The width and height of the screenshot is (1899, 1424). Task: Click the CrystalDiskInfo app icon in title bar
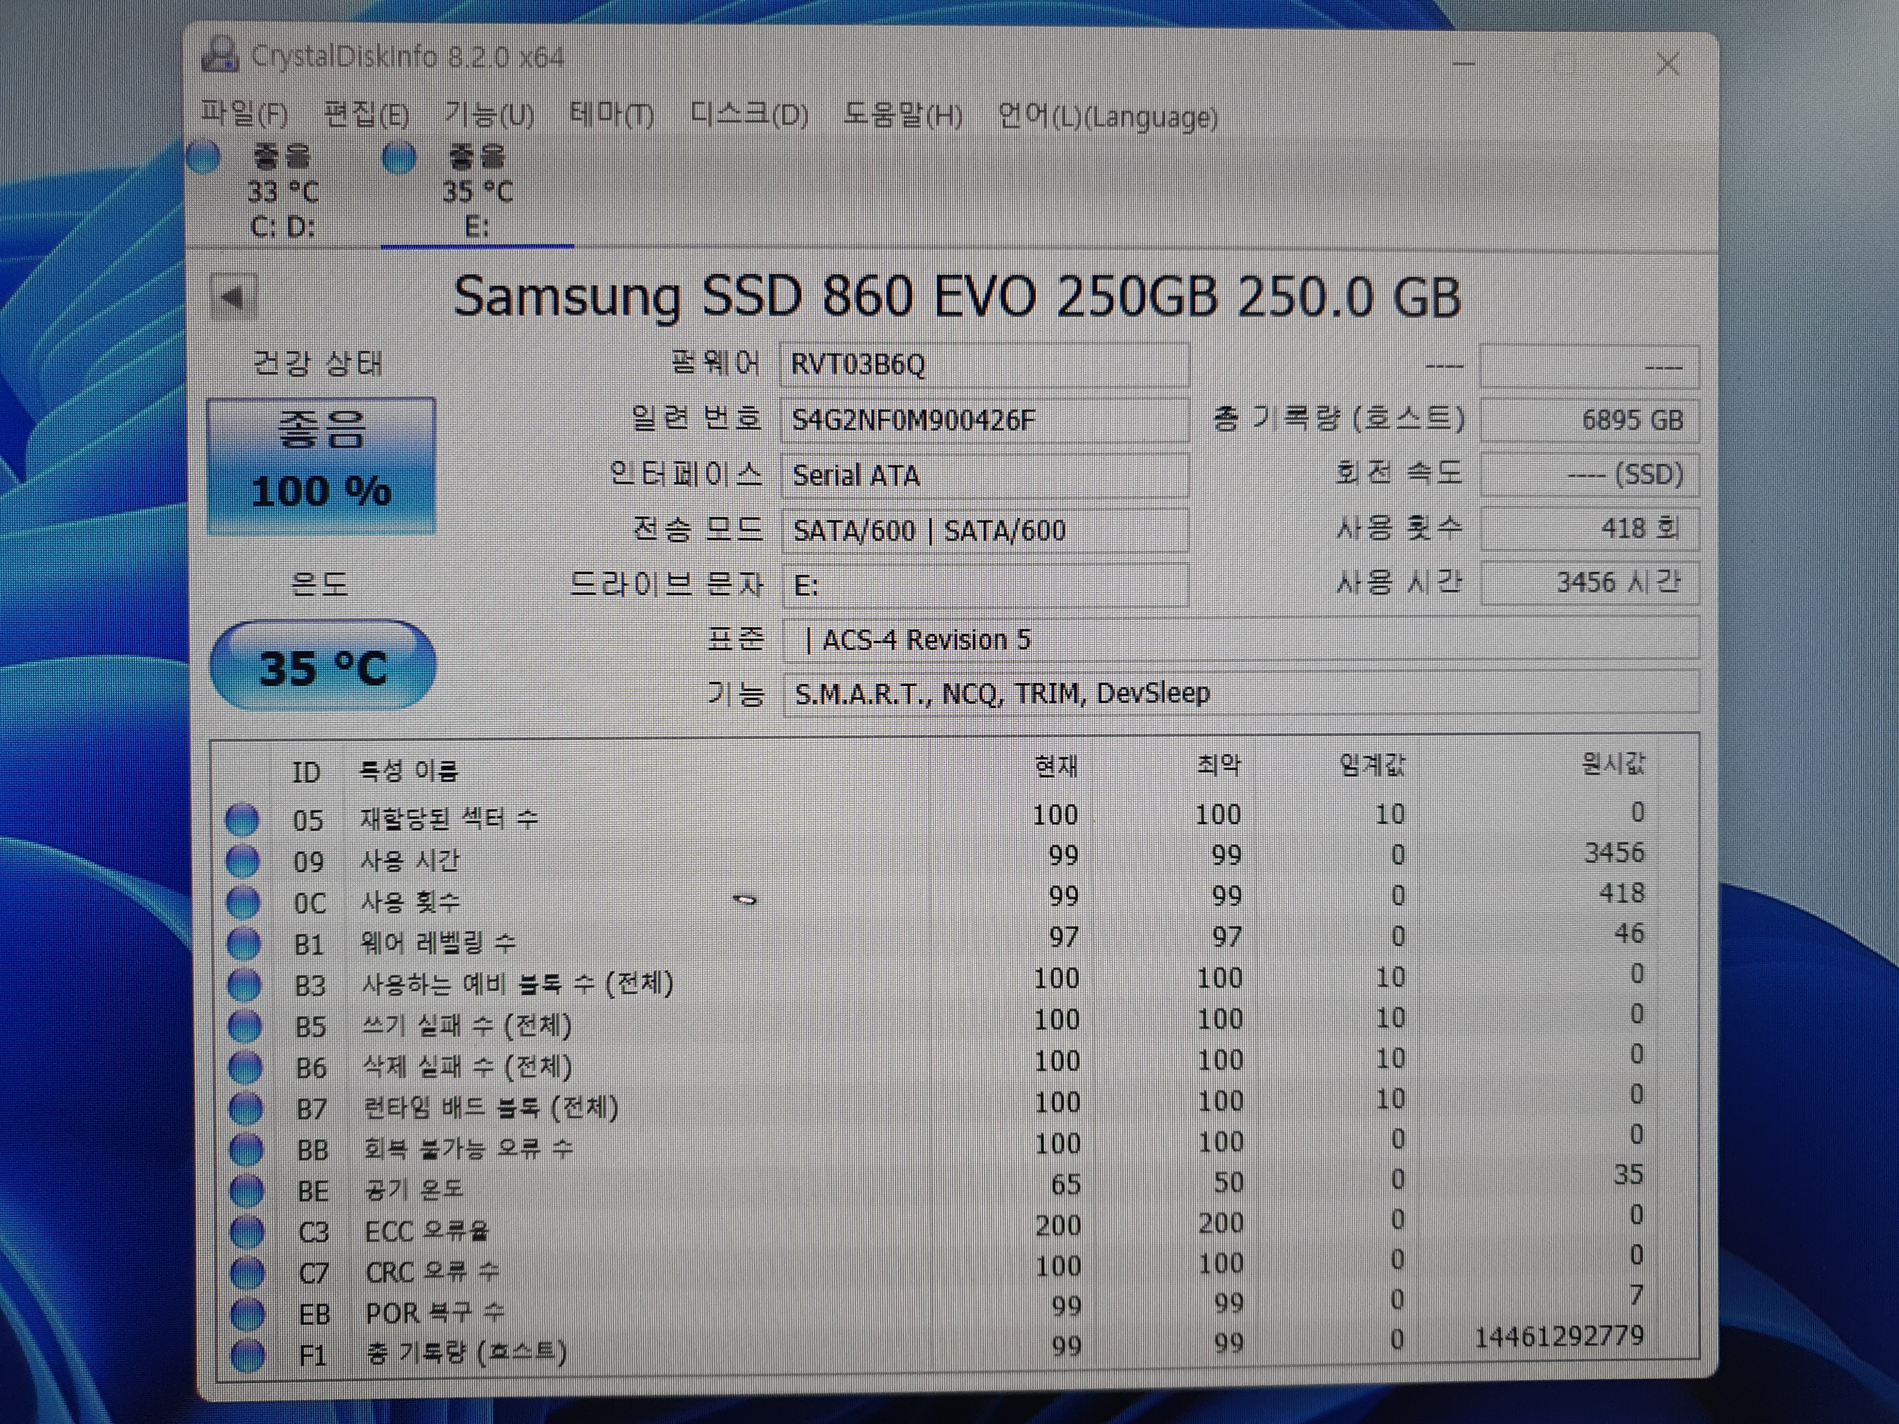pos(220,55)
